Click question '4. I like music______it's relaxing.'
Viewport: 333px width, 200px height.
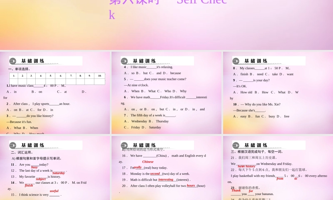[x=149, y=67]
